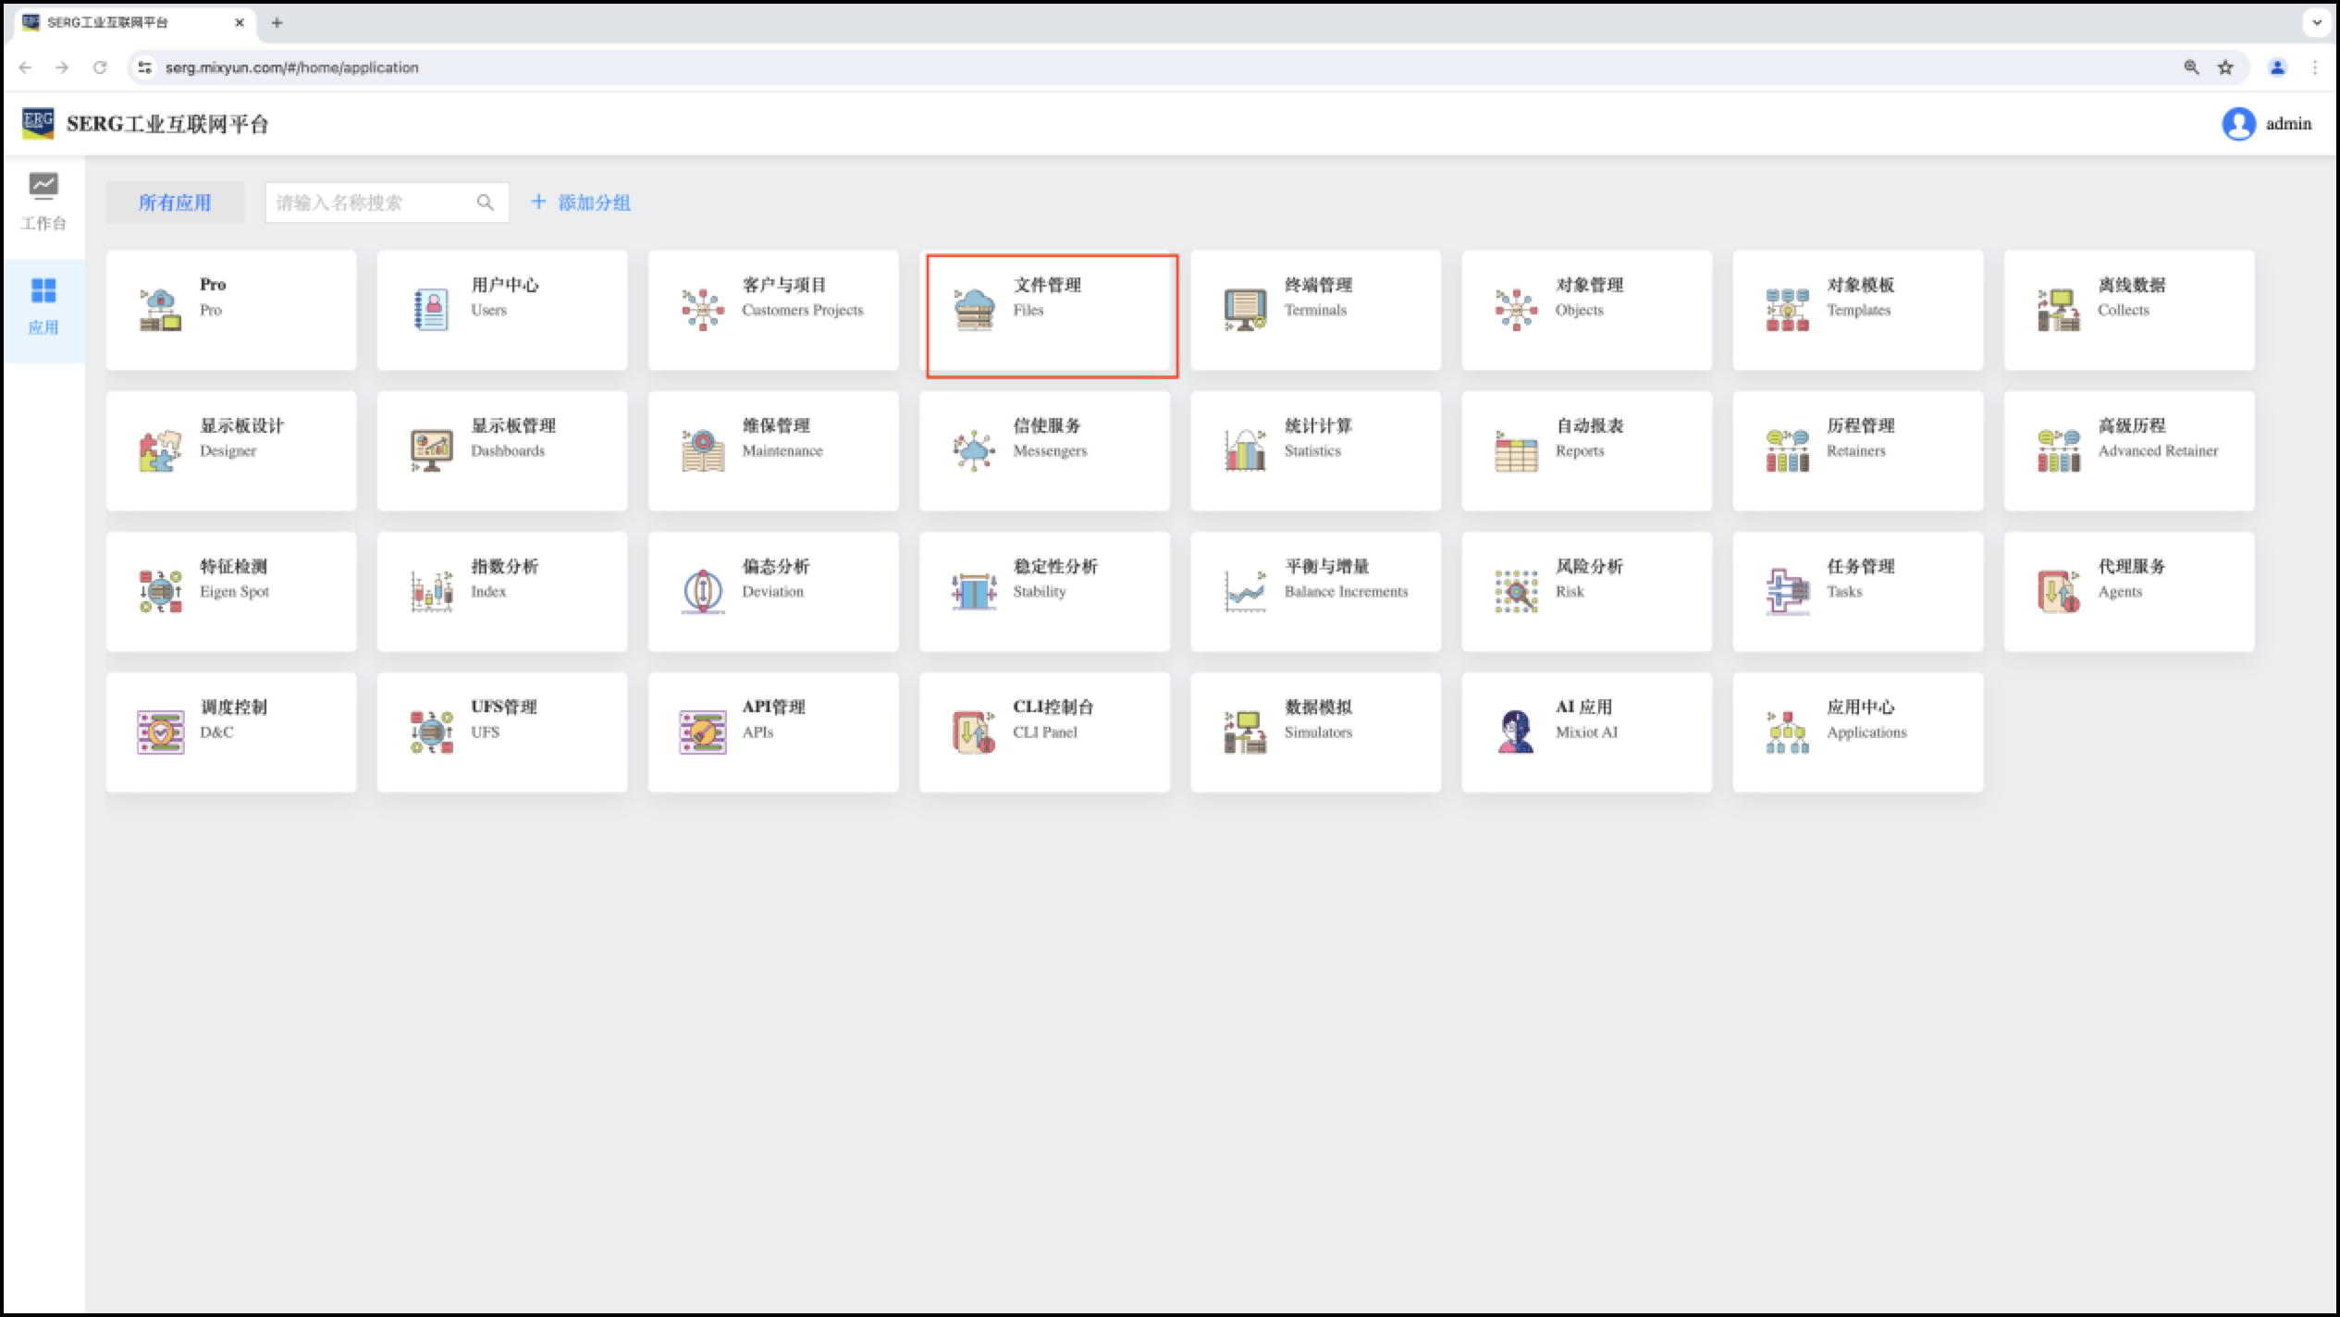
Task: Open the 自动报表 Reports table icon
Action: pos(1516,451)
